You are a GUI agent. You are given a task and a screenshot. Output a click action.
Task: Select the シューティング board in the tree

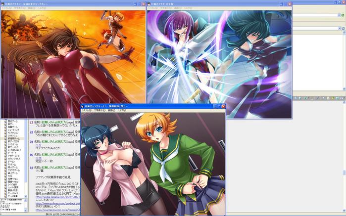pos(13,130)
